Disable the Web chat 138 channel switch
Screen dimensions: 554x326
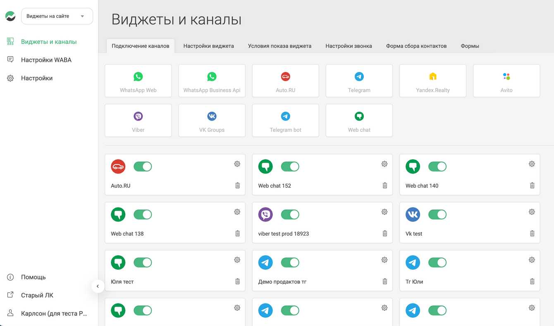pos(143,214)
